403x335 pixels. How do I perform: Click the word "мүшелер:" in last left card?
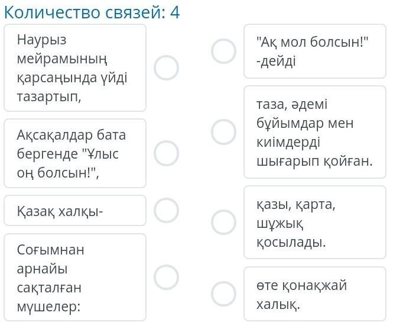tap(49, 307)
